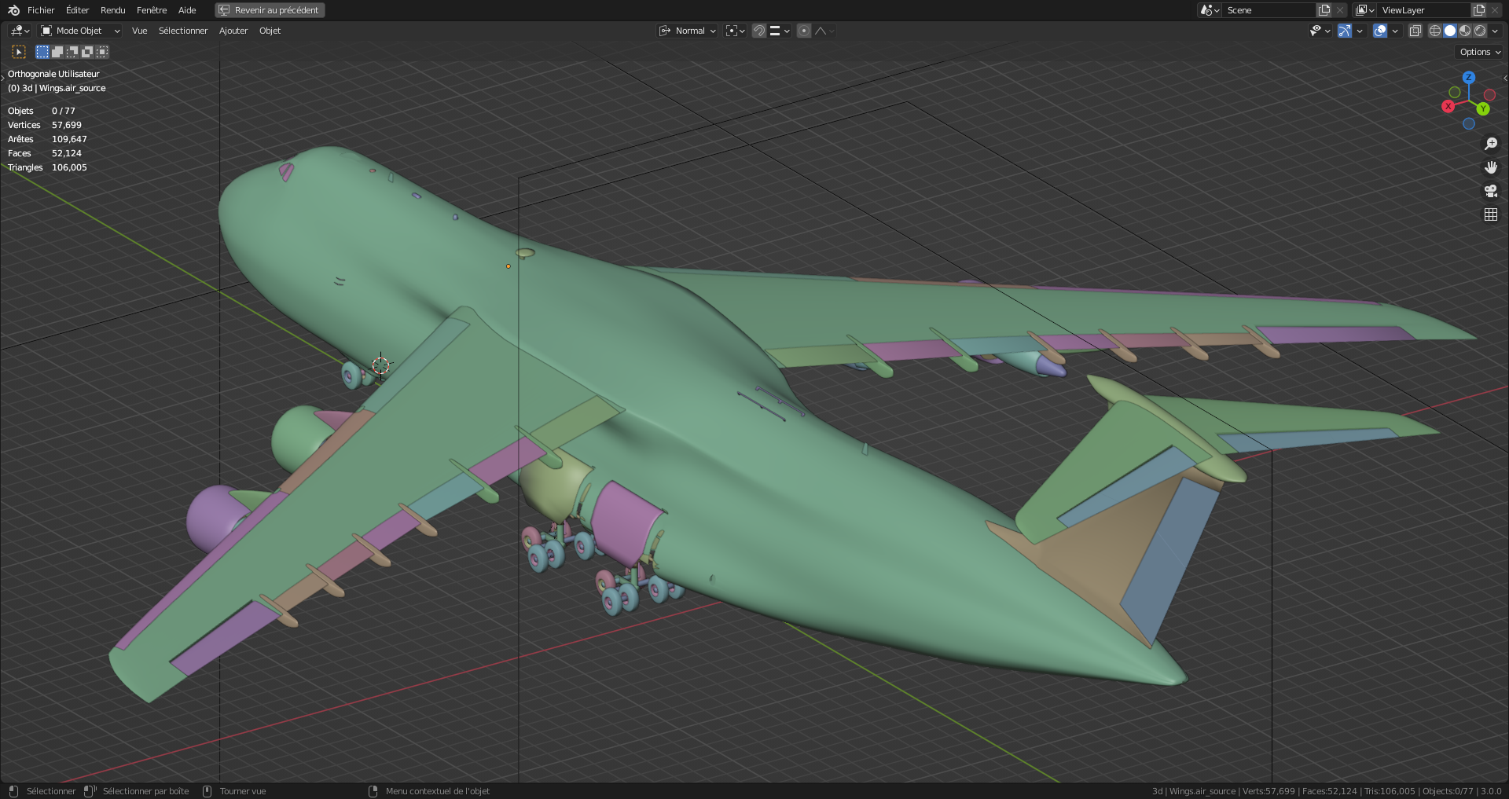1509x799 pixels.
Task: Click the Vertices count 57,699
Action: point(67,125)
